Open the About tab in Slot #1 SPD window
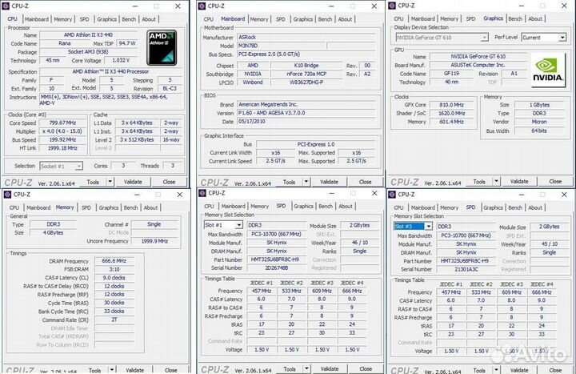The image size is (576, 374). pos(346,207)
